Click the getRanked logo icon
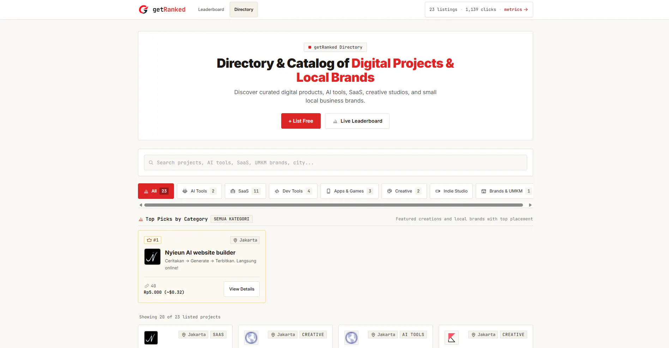 click(x=143, y=10)
